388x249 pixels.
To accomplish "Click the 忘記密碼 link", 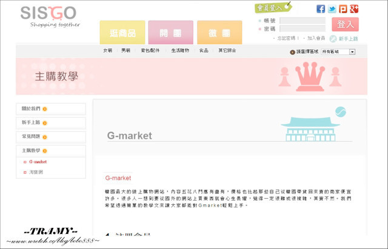I will point(286,38).
